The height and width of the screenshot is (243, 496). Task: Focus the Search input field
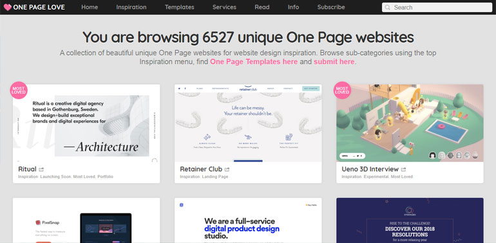pyautogui.click(x=437, y=7)
